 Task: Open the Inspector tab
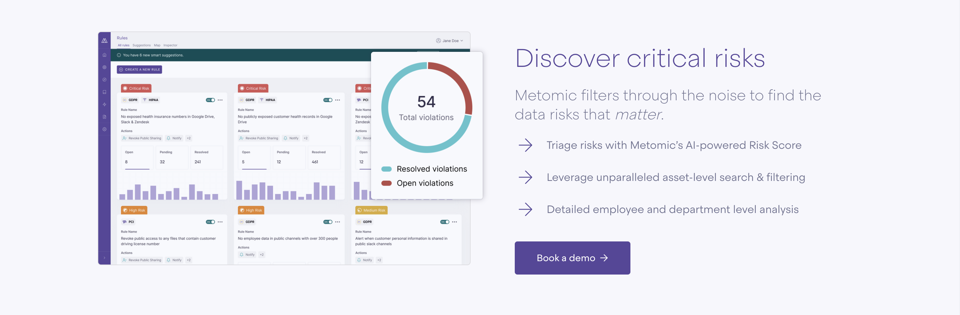click(x=170, y=45)
